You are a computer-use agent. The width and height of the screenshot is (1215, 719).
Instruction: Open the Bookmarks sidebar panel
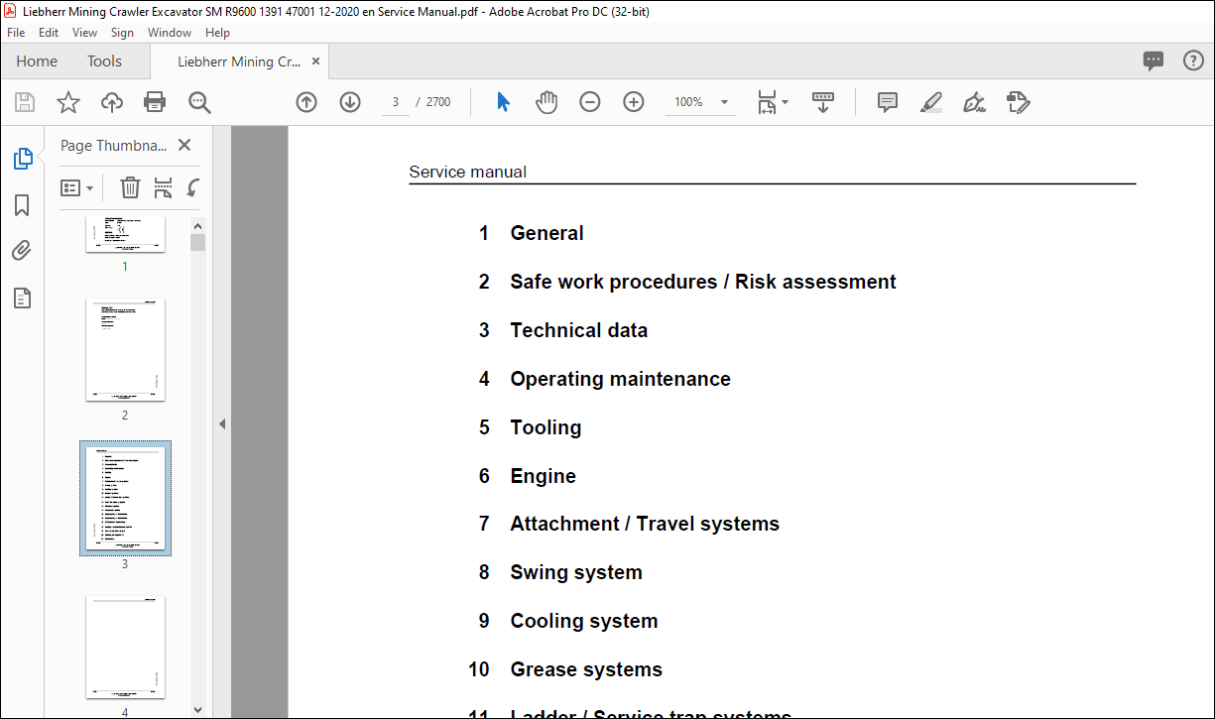22,205
